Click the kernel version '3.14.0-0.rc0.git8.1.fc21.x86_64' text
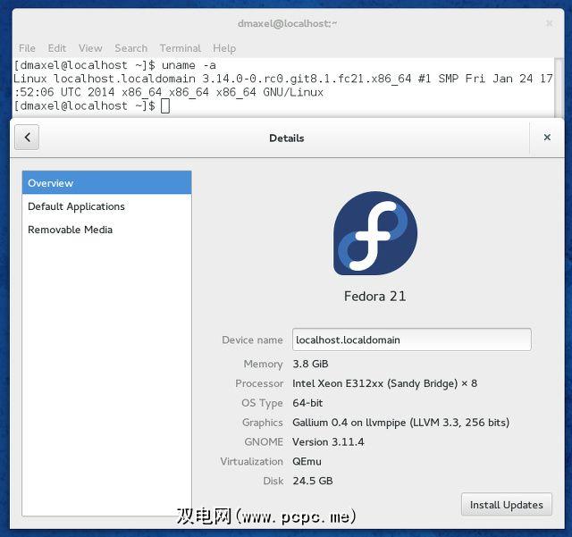 point(307,79)
